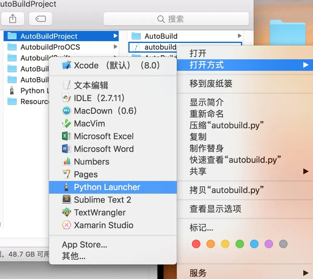This screenshot has width=313, height=279.
Task: Open with Python Launcher
Action: click(x=113, y=187)
